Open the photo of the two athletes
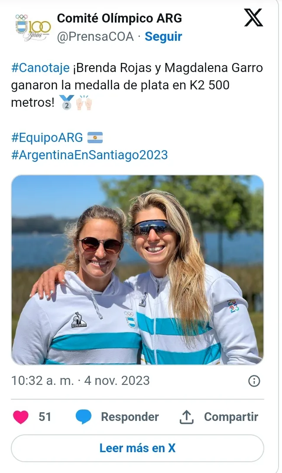Screen dimensions: 282x473 (x=137, y=269)
